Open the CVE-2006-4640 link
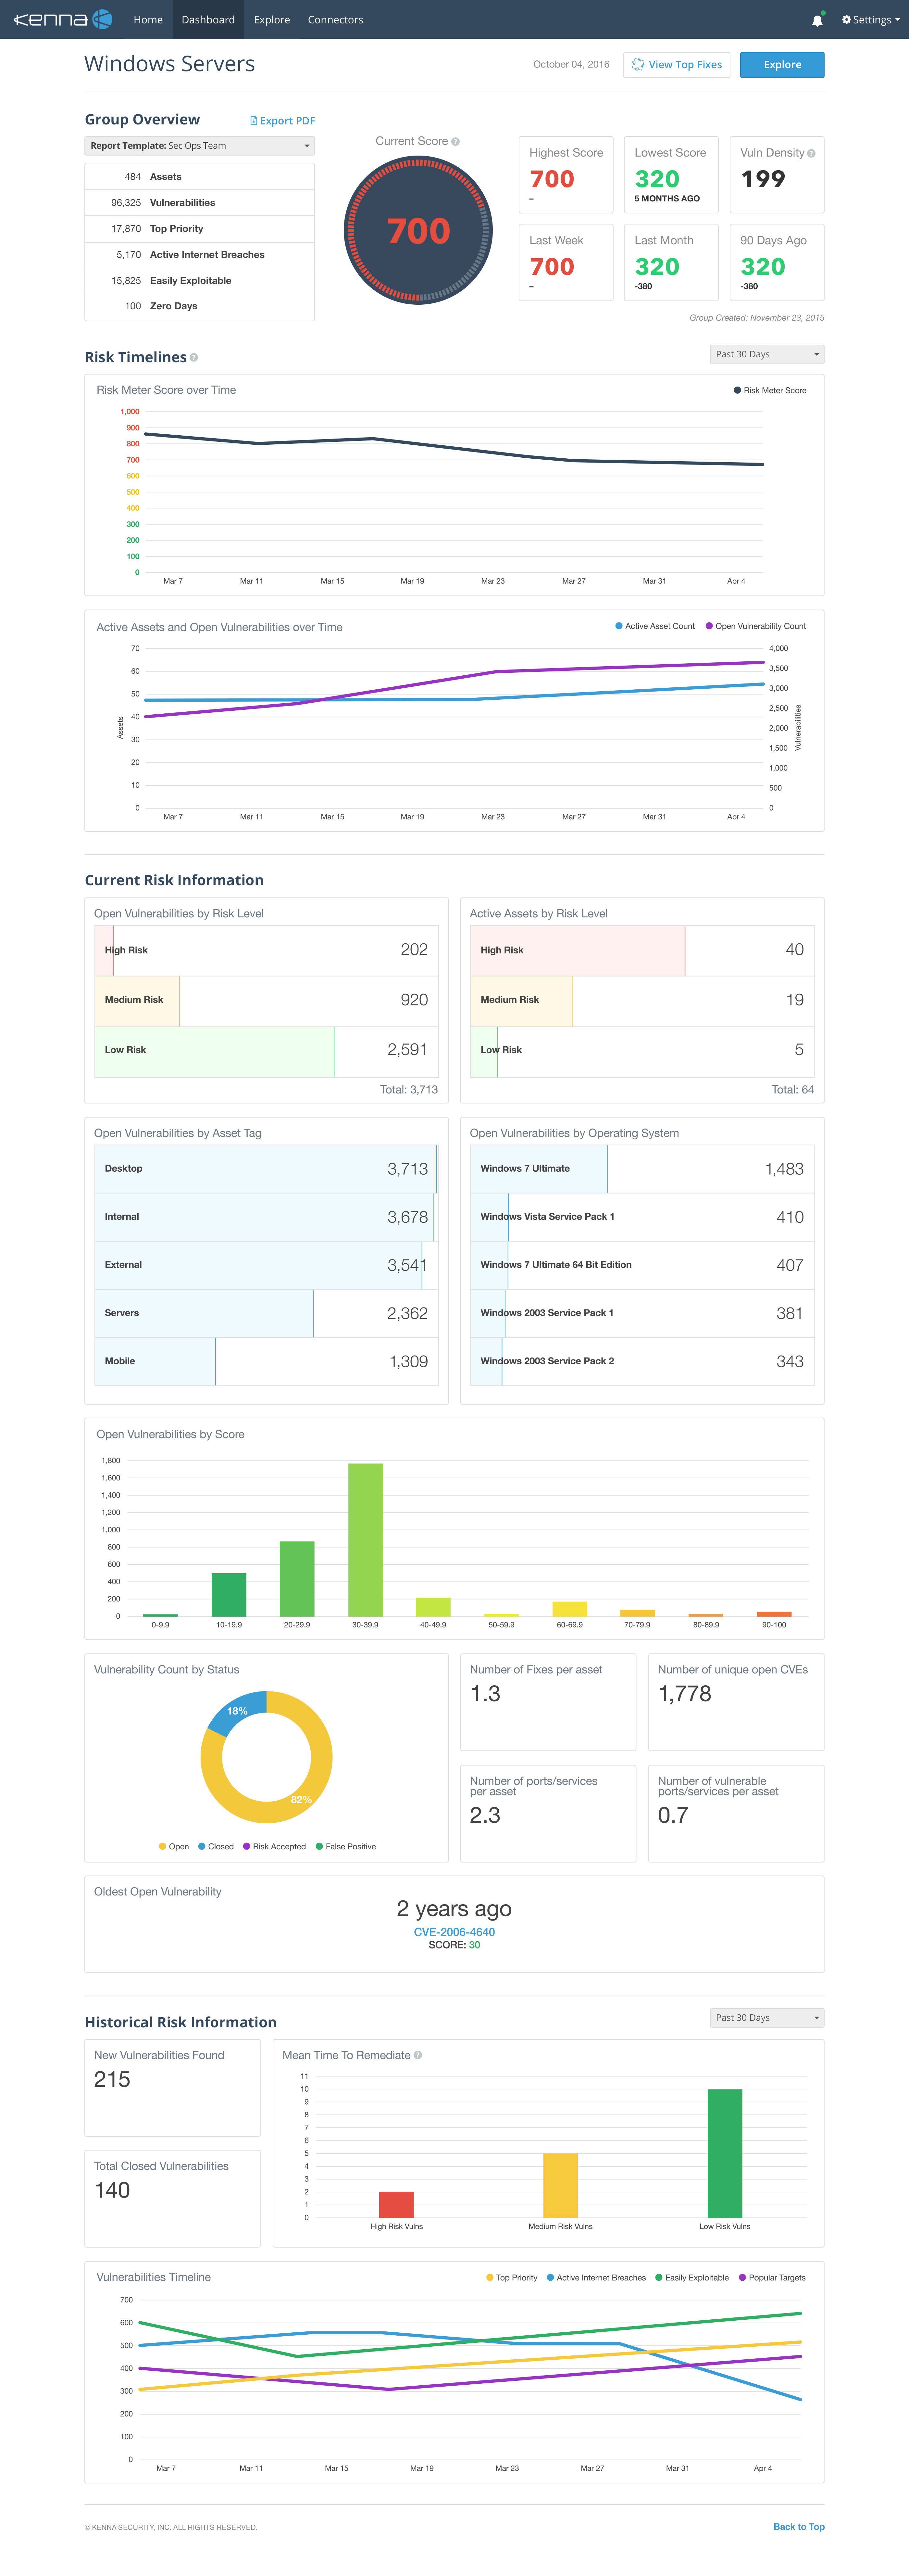The height and width of the screenshot is (2576, 909). tap(454, 1932)
